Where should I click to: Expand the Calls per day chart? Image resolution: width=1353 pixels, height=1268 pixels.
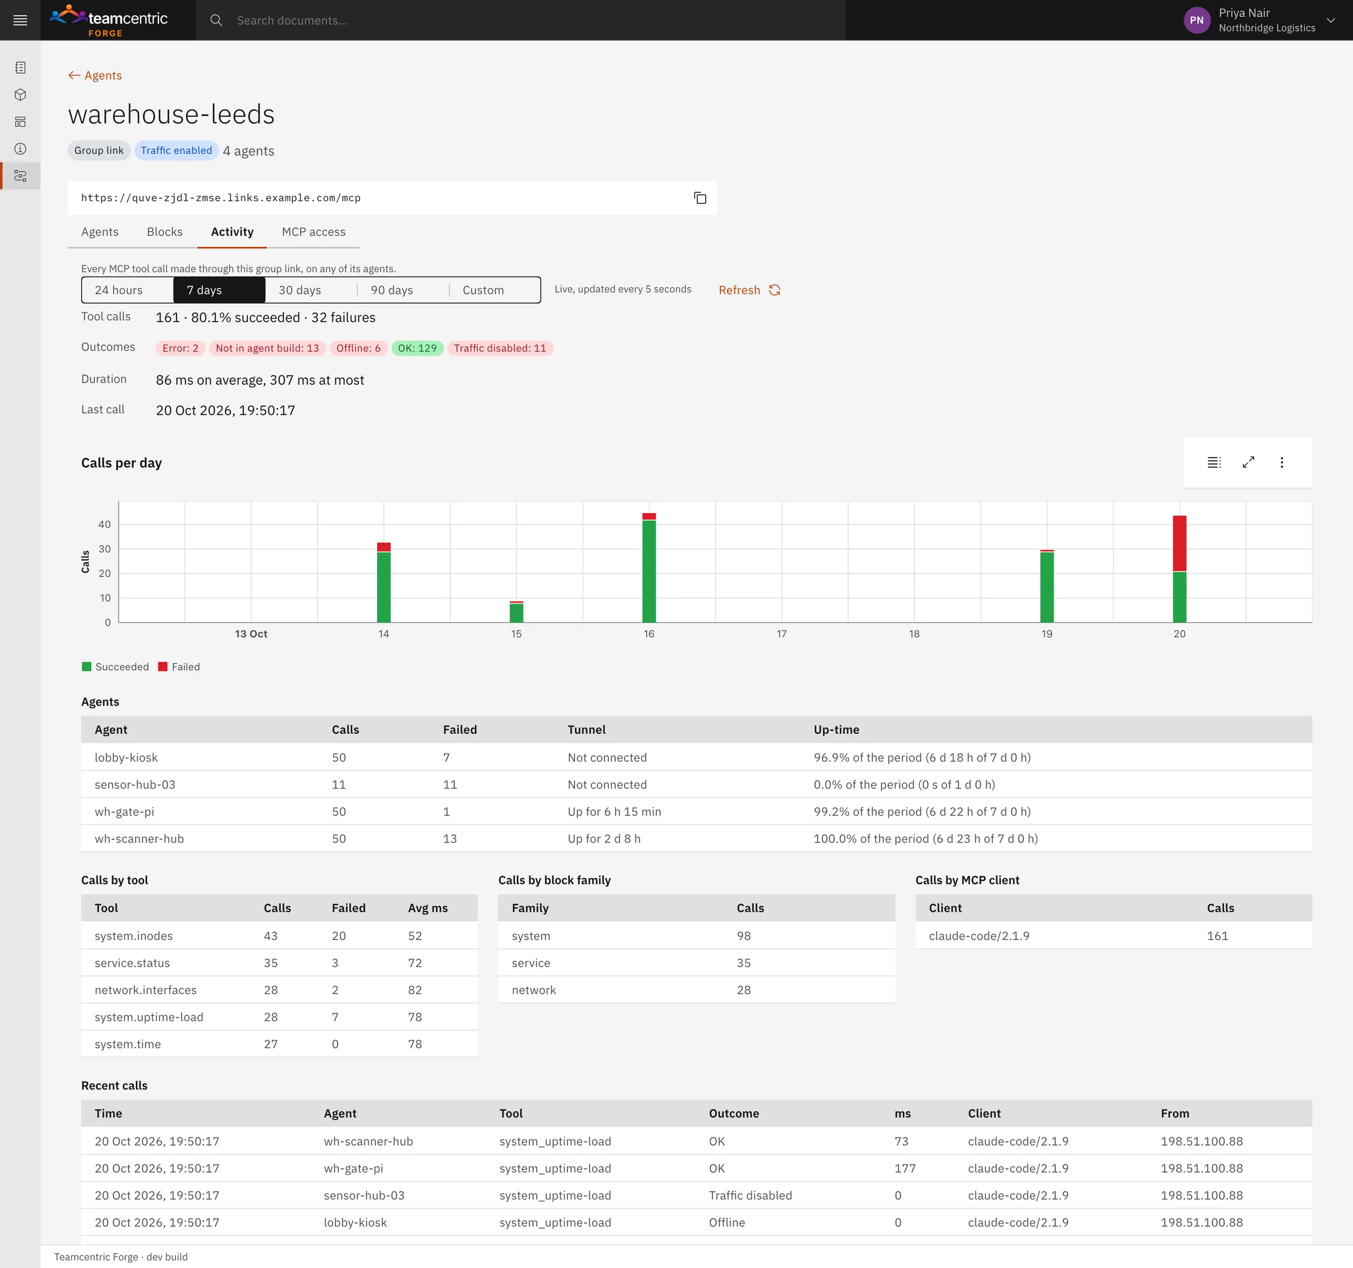pos(1248,463)
